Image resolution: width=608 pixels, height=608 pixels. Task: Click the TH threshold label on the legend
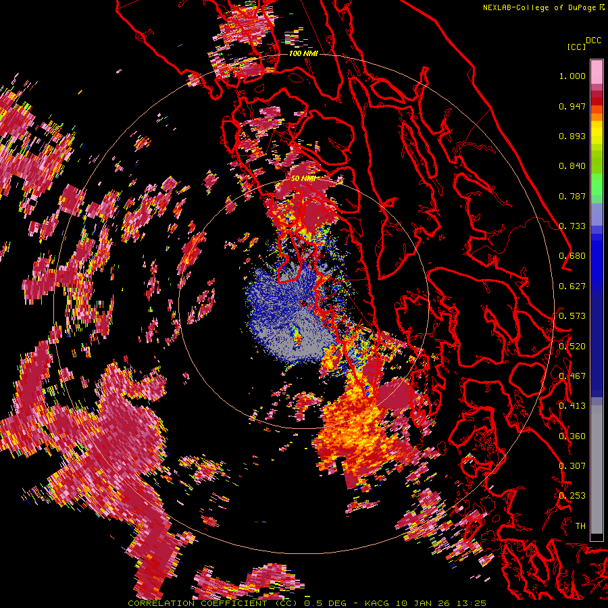[x=580, y=526]
